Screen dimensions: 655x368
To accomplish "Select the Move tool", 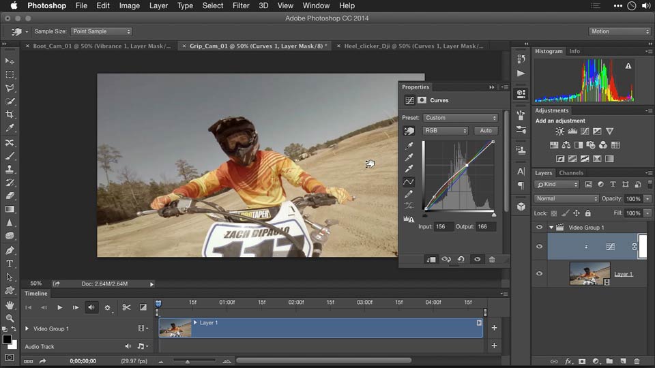I will click(x=10, y=61).
